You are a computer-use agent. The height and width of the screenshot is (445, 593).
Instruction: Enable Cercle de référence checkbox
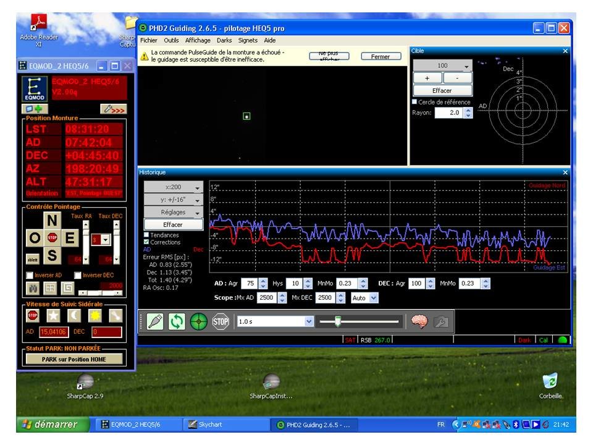414,102
